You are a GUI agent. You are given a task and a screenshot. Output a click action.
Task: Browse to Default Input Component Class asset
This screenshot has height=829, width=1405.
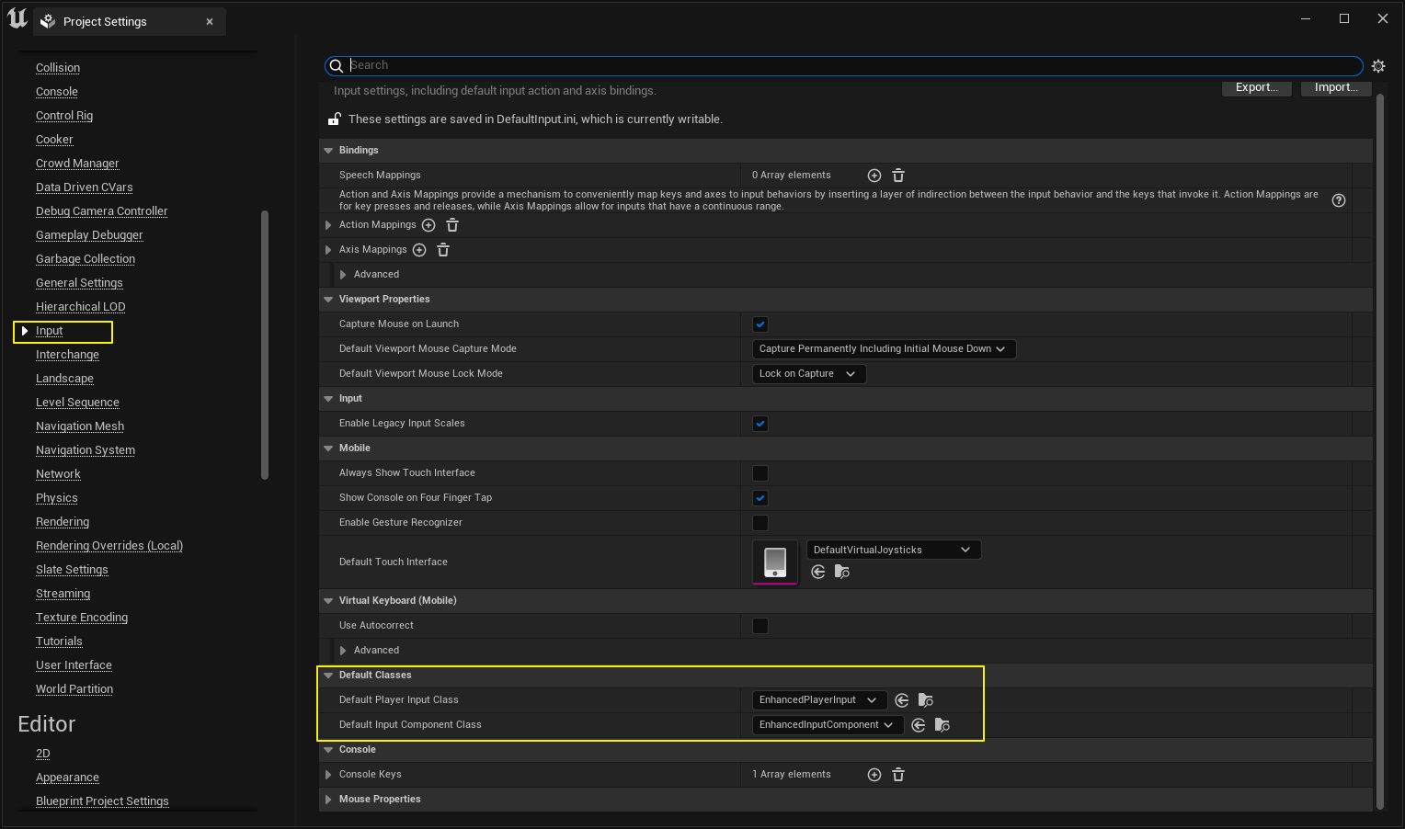[x=942, y=725]
